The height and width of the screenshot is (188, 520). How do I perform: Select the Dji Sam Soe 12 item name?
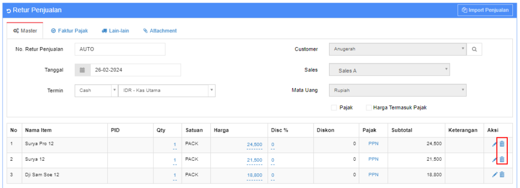click(42, 174)
